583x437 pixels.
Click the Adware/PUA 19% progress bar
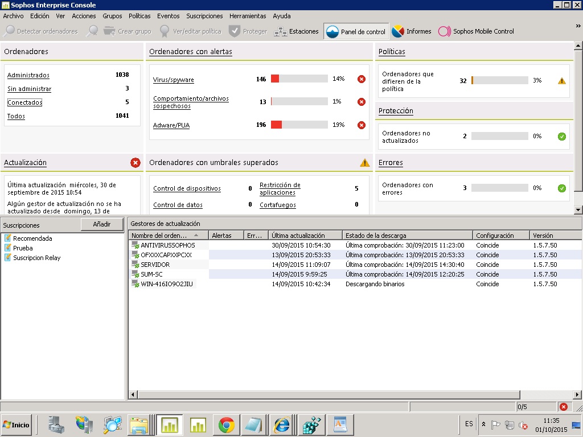click(299, 125)
